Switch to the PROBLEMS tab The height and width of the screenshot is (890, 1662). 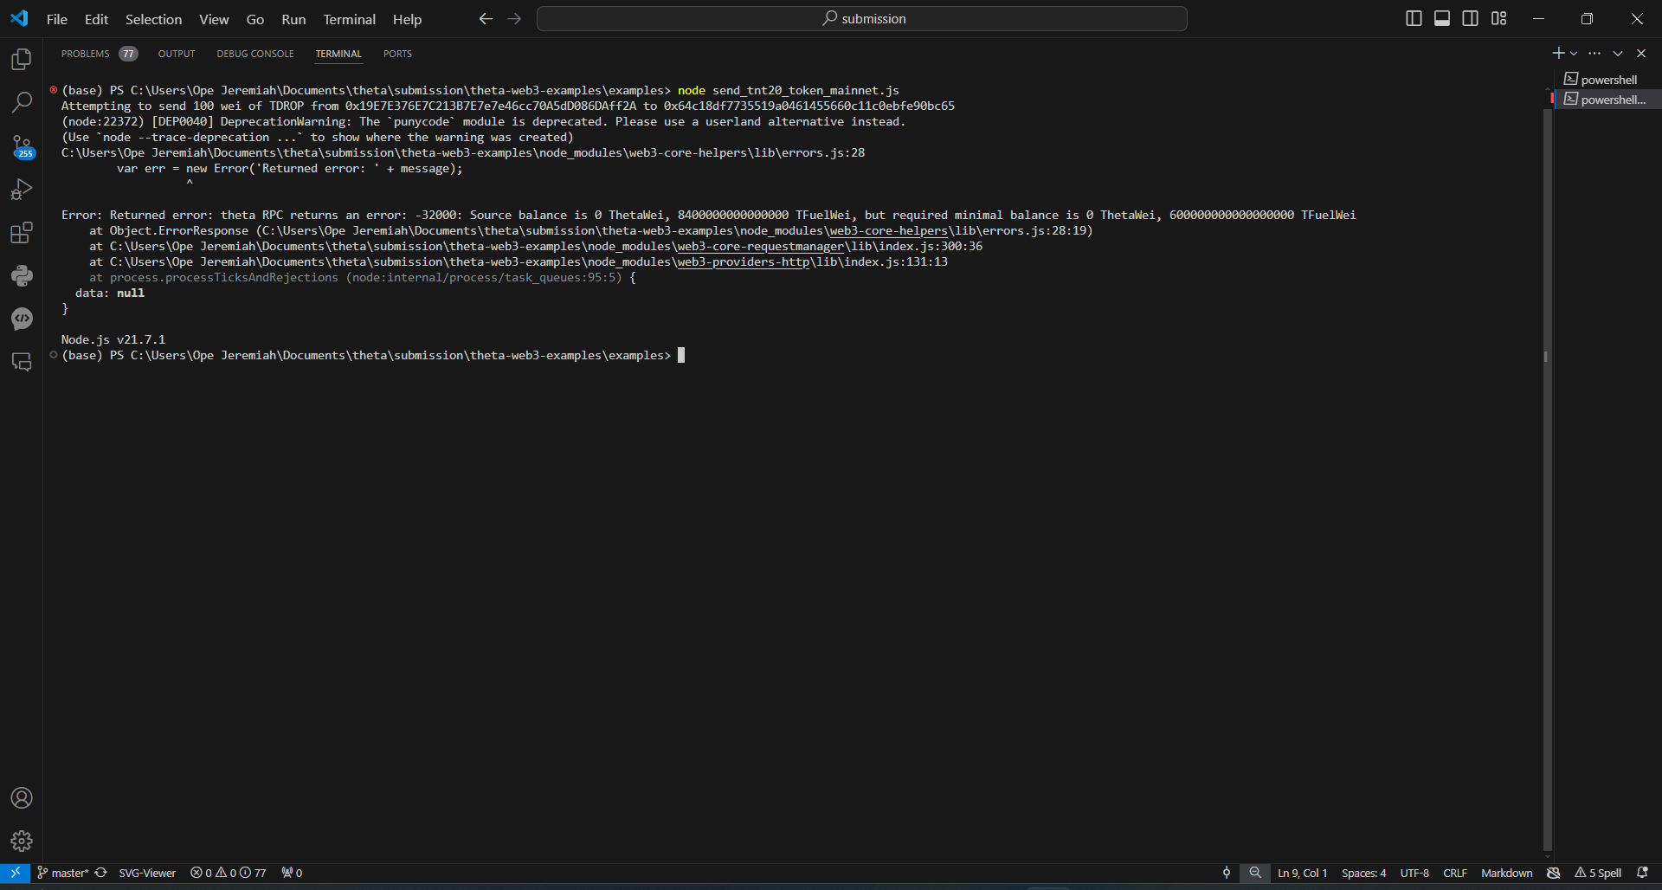[x=85, y=54]
